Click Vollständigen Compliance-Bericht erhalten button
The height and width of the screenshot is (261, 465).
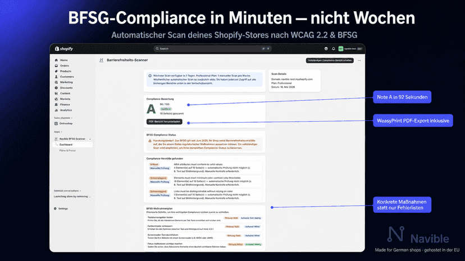click(x=330, y=60)
